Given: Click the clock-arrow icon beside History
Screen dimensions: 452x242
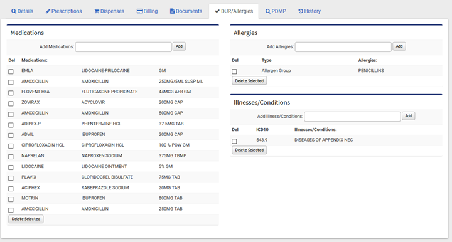Looking at the screenshot, I should pos(301,11).
